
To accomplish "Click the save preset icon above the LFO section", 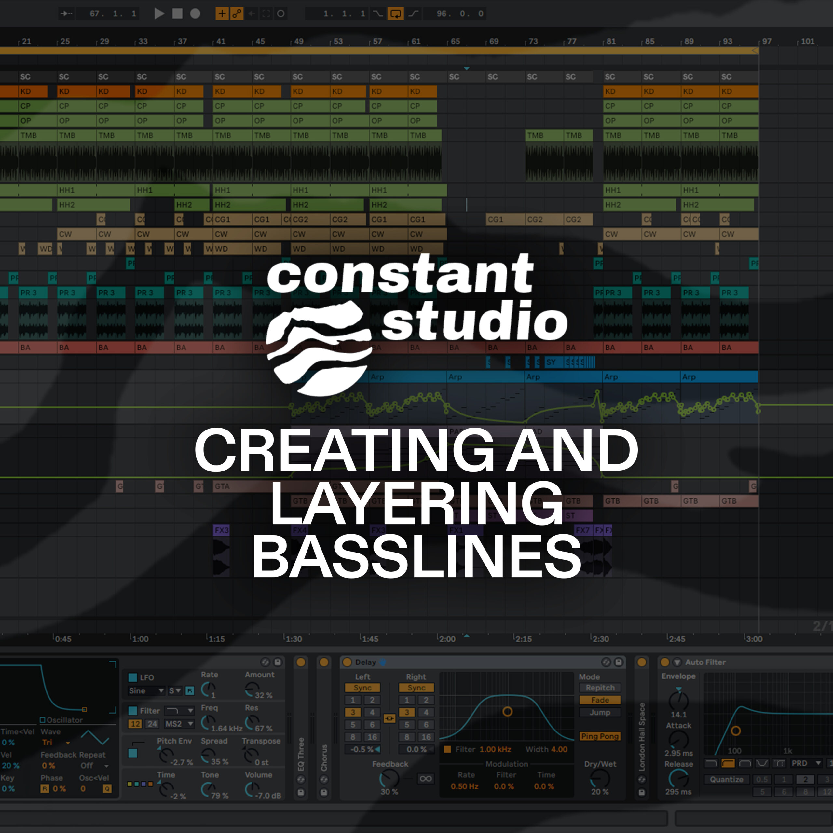I will click(x=278, y=662).
